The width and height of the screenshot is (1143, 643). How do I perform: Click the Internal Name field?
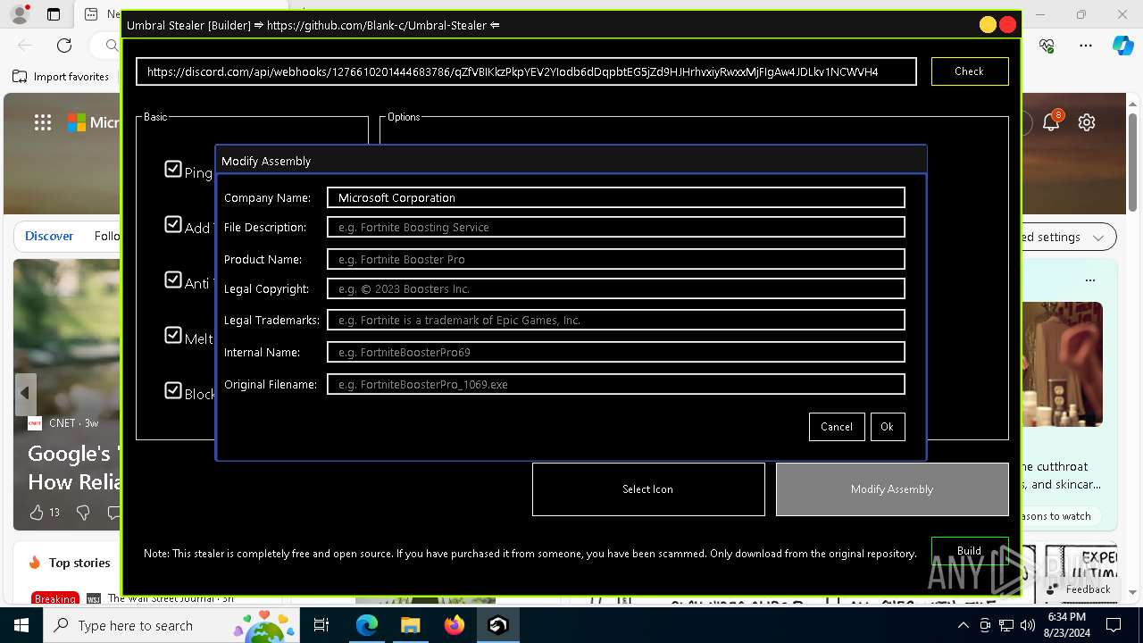tap(615, 352)
